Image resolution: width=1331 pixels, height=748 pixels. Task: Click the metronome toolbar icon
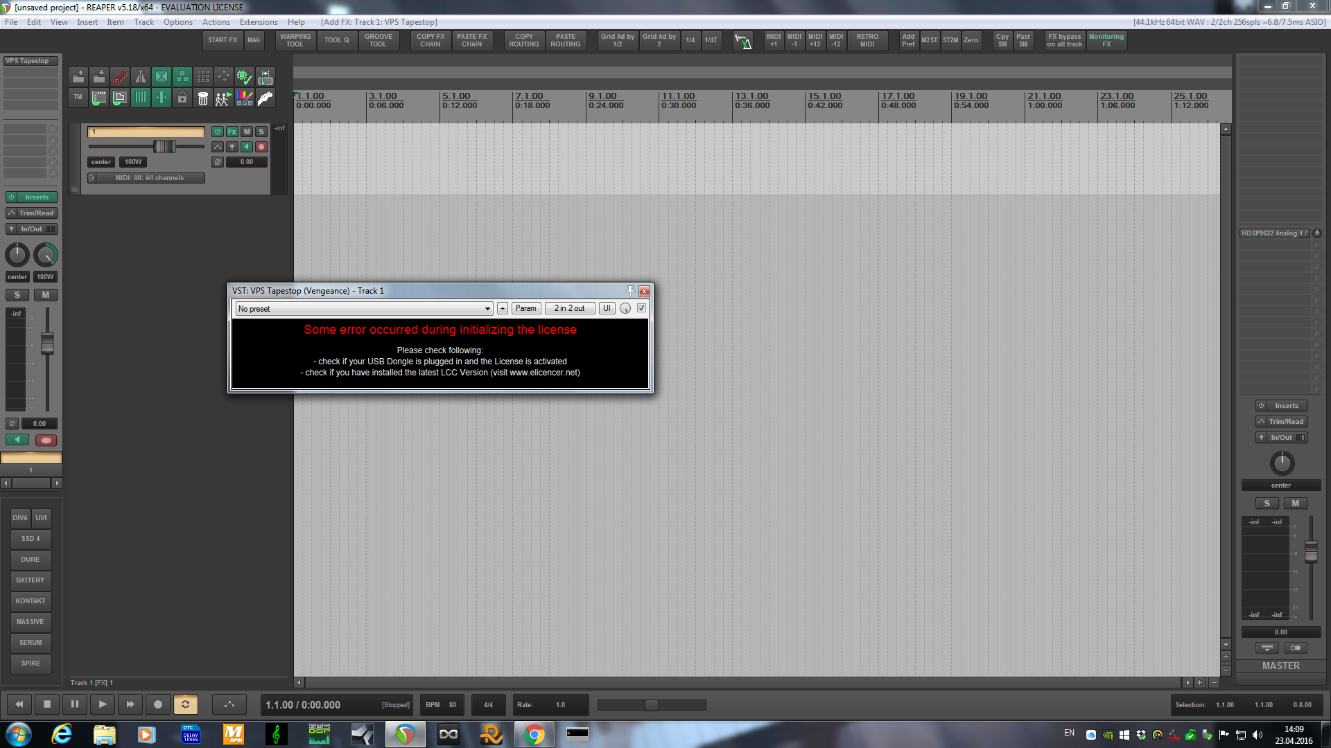point(141,77)
